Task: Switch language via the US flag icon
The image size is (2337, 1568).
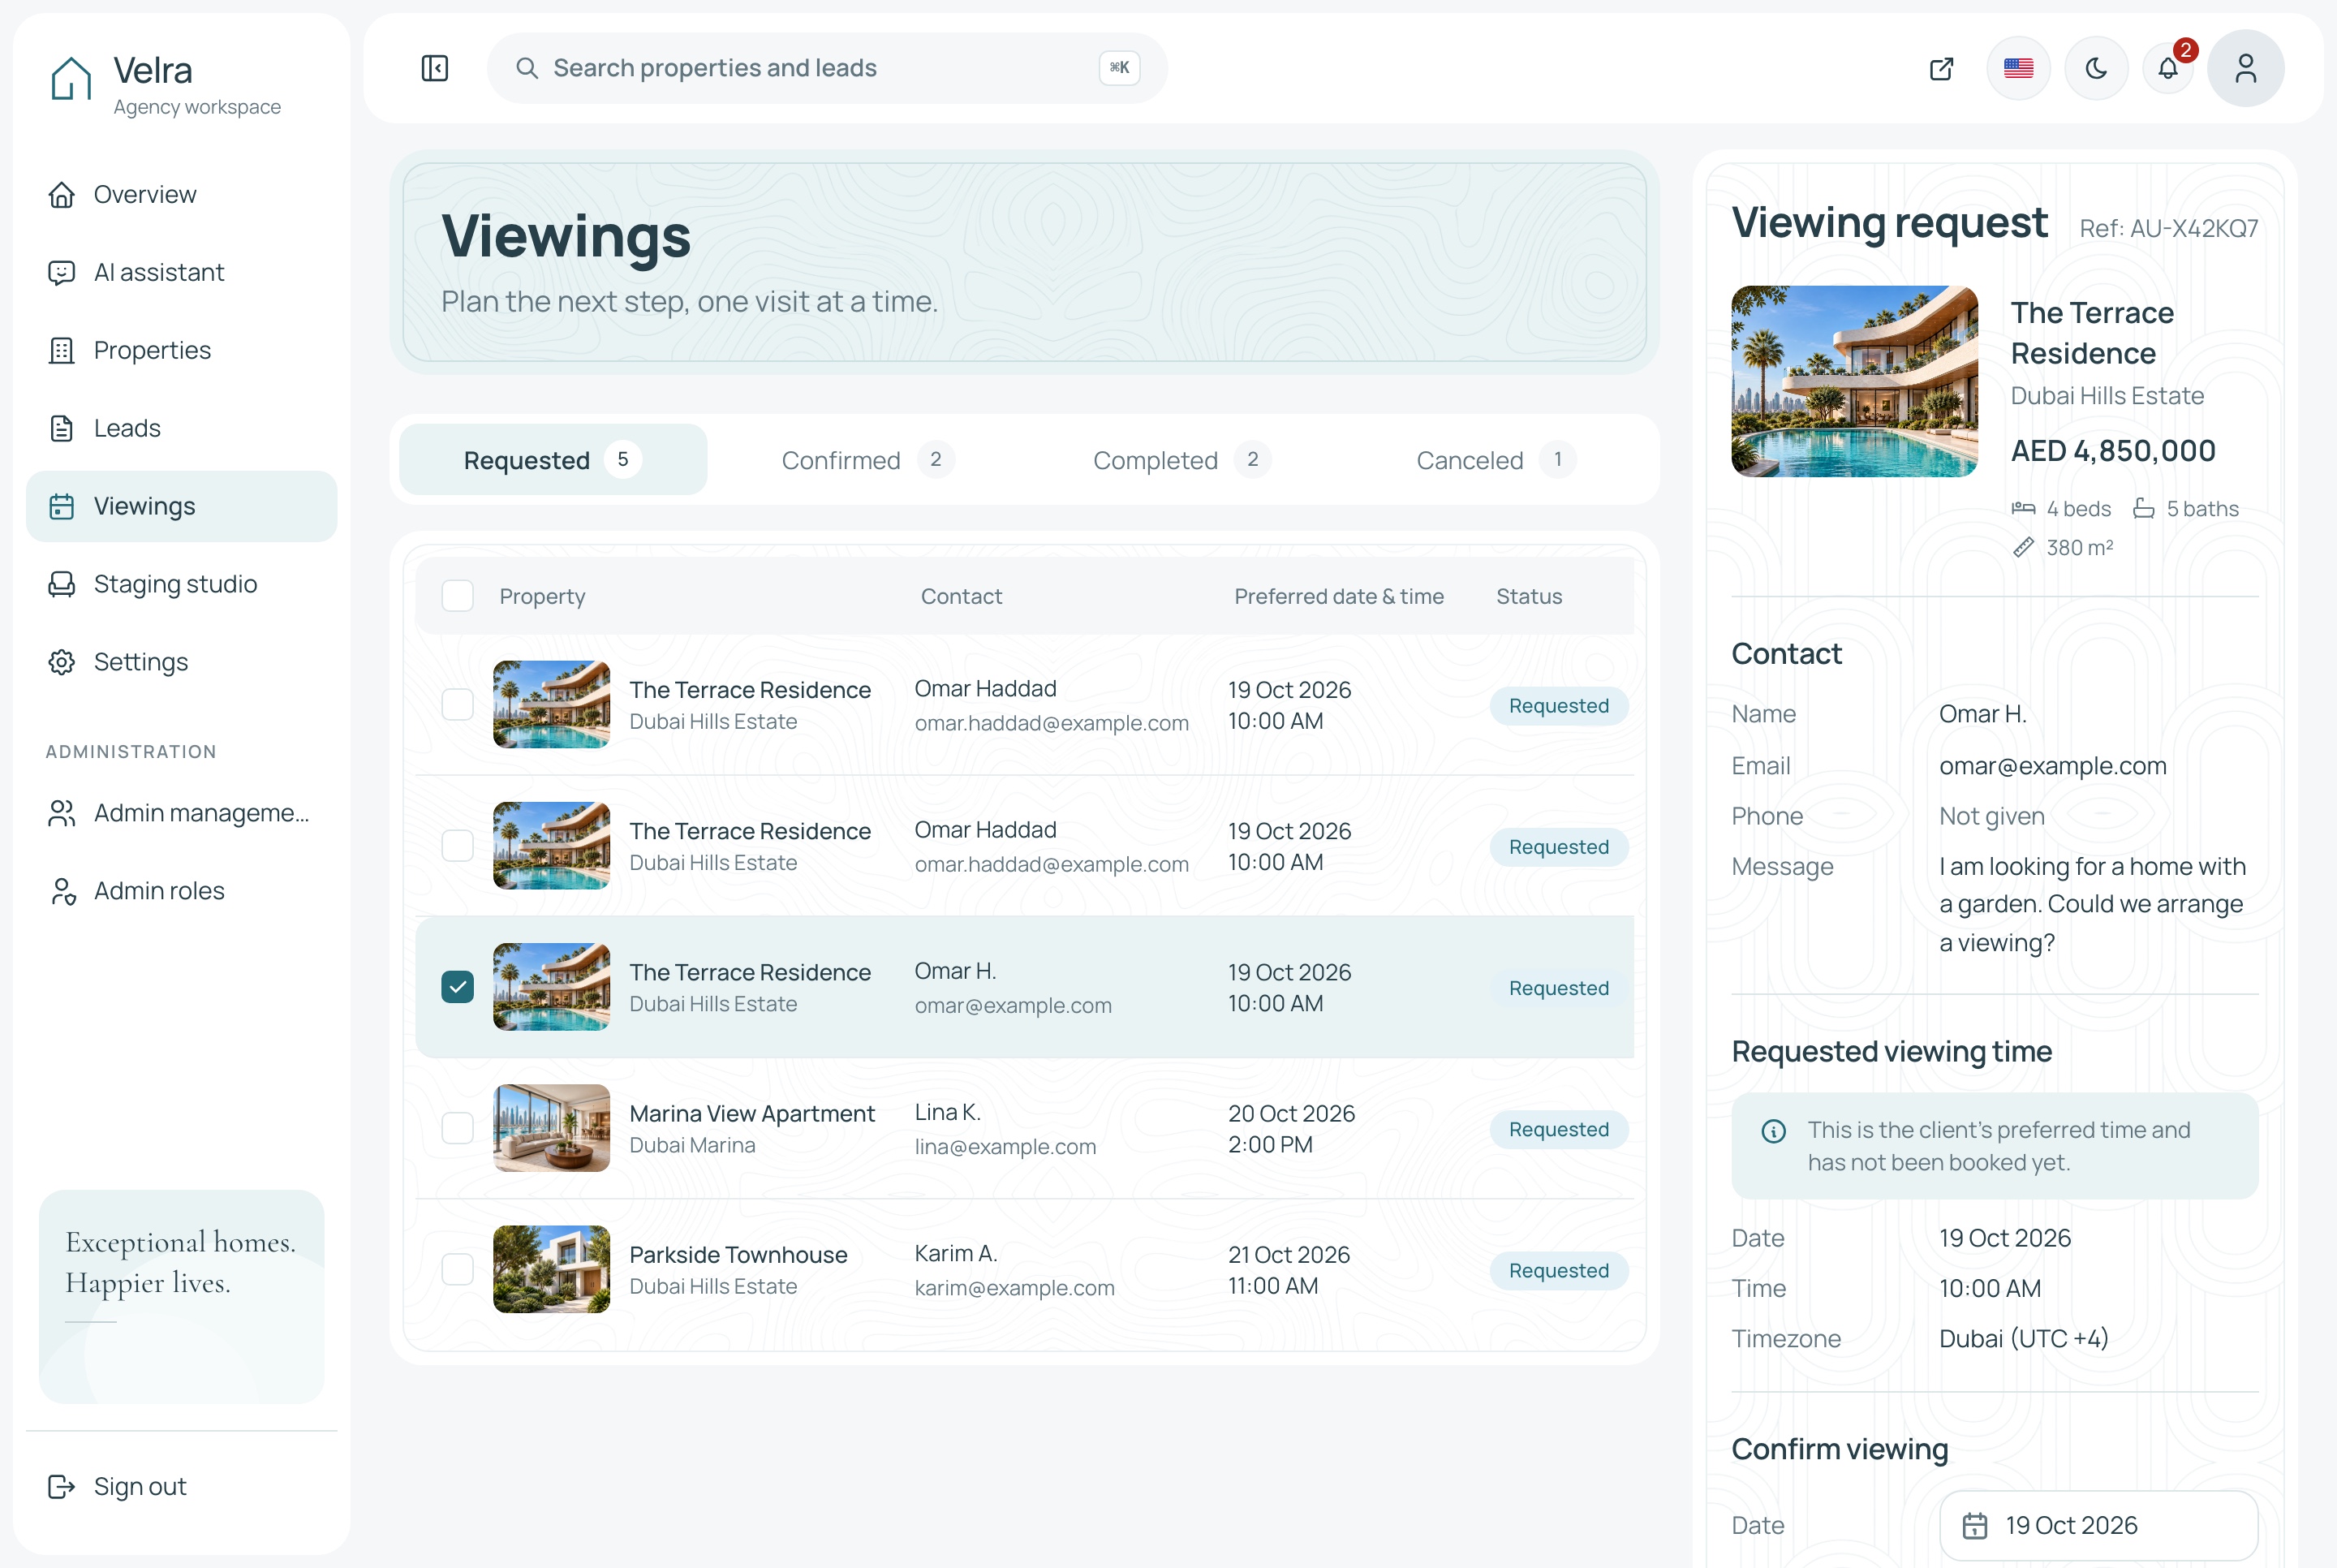Action: tap(2018, 68)
